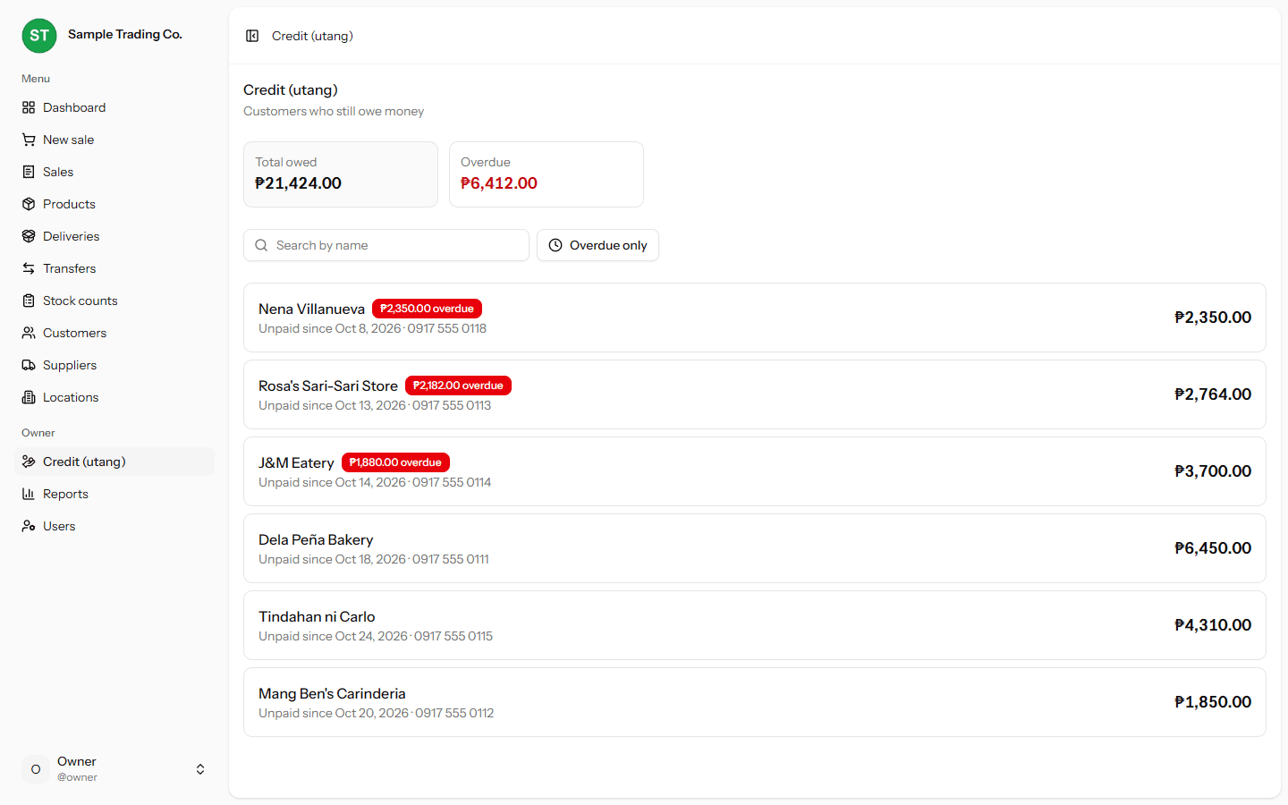Toggle the Overdue only filter

click(x=597, y=245)
